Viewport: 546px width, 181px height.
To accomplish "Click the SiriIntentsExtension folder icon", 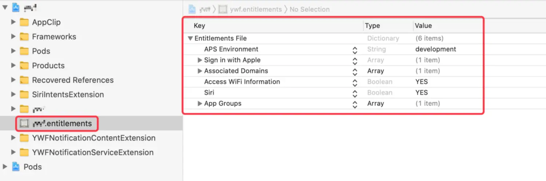I will (24, 95).
